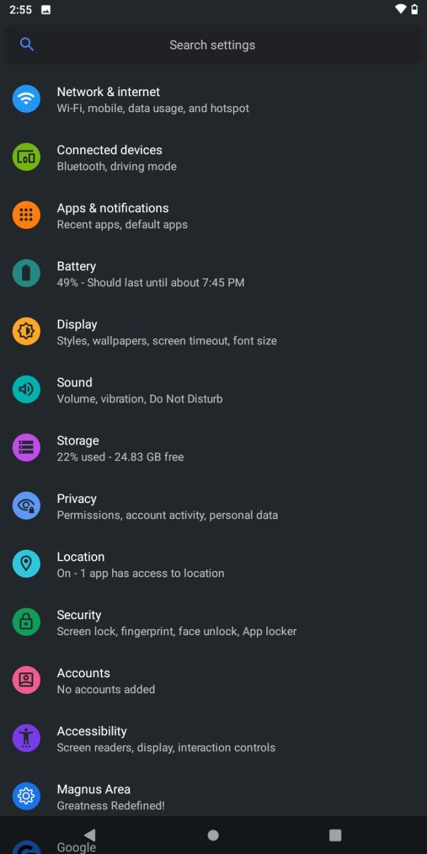Open the Magnus Area settings entry
The image size is (427, 854).
pos(213,796)
